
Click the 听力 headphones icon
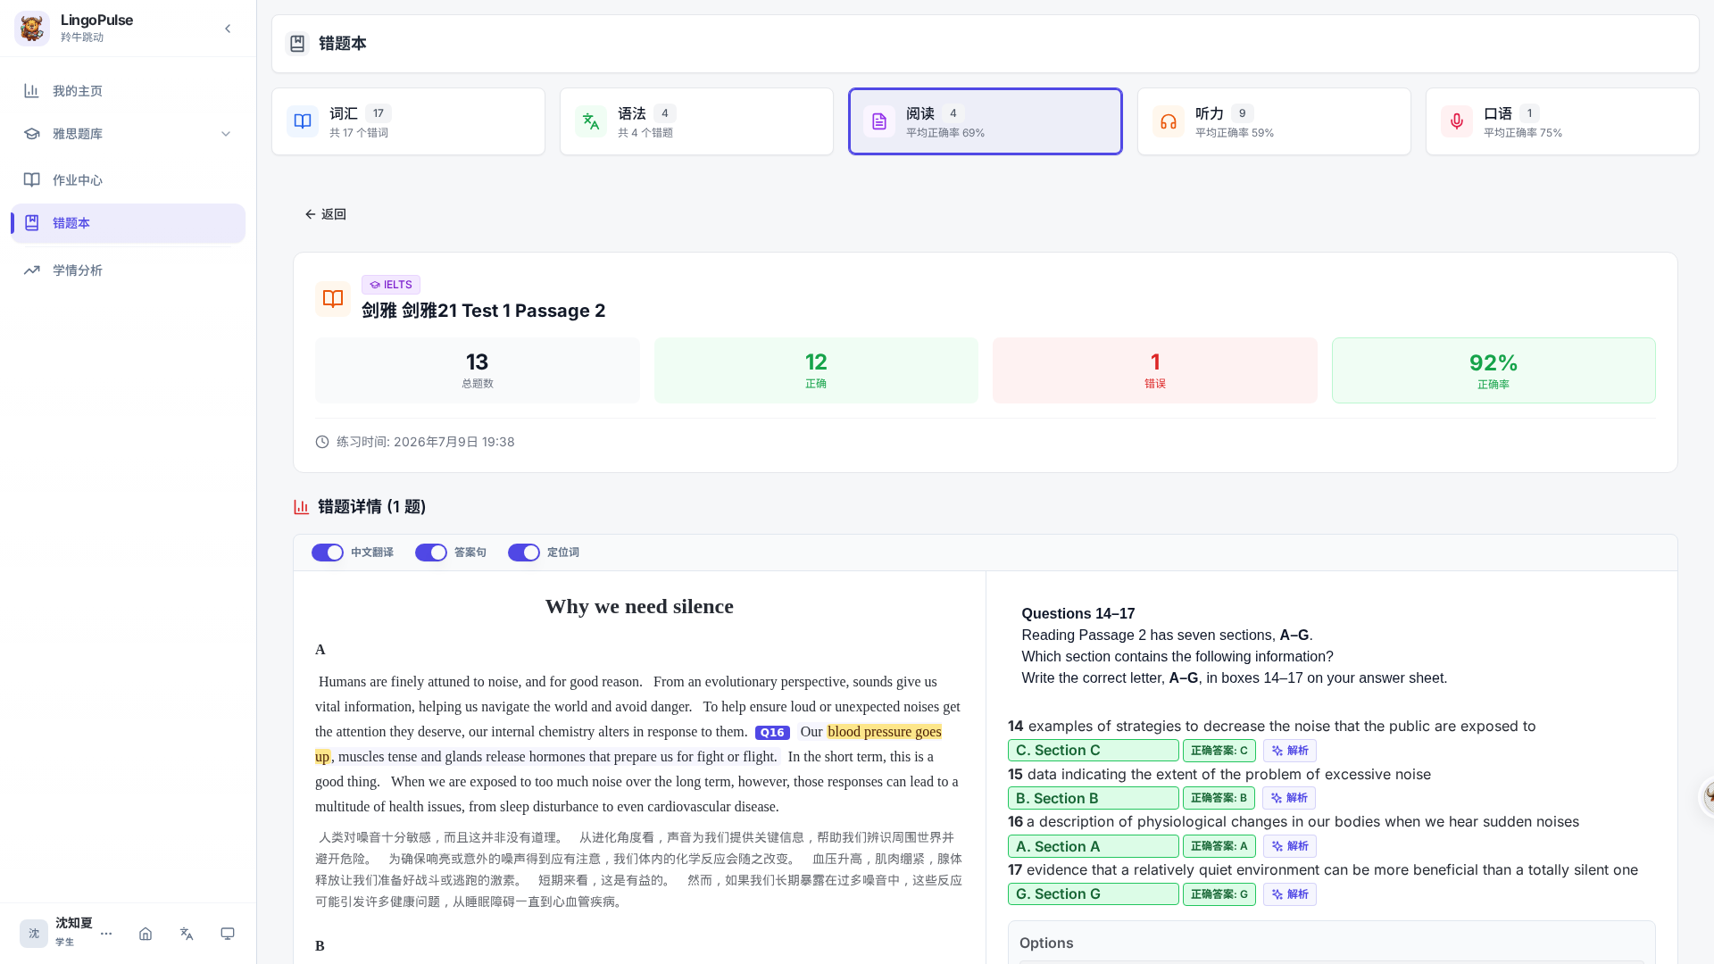(1168, 121)
